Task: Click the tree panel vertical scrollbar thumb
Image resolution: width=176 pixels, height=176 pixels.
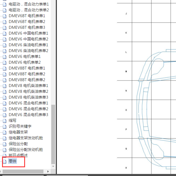Action: tap(53, 134)
